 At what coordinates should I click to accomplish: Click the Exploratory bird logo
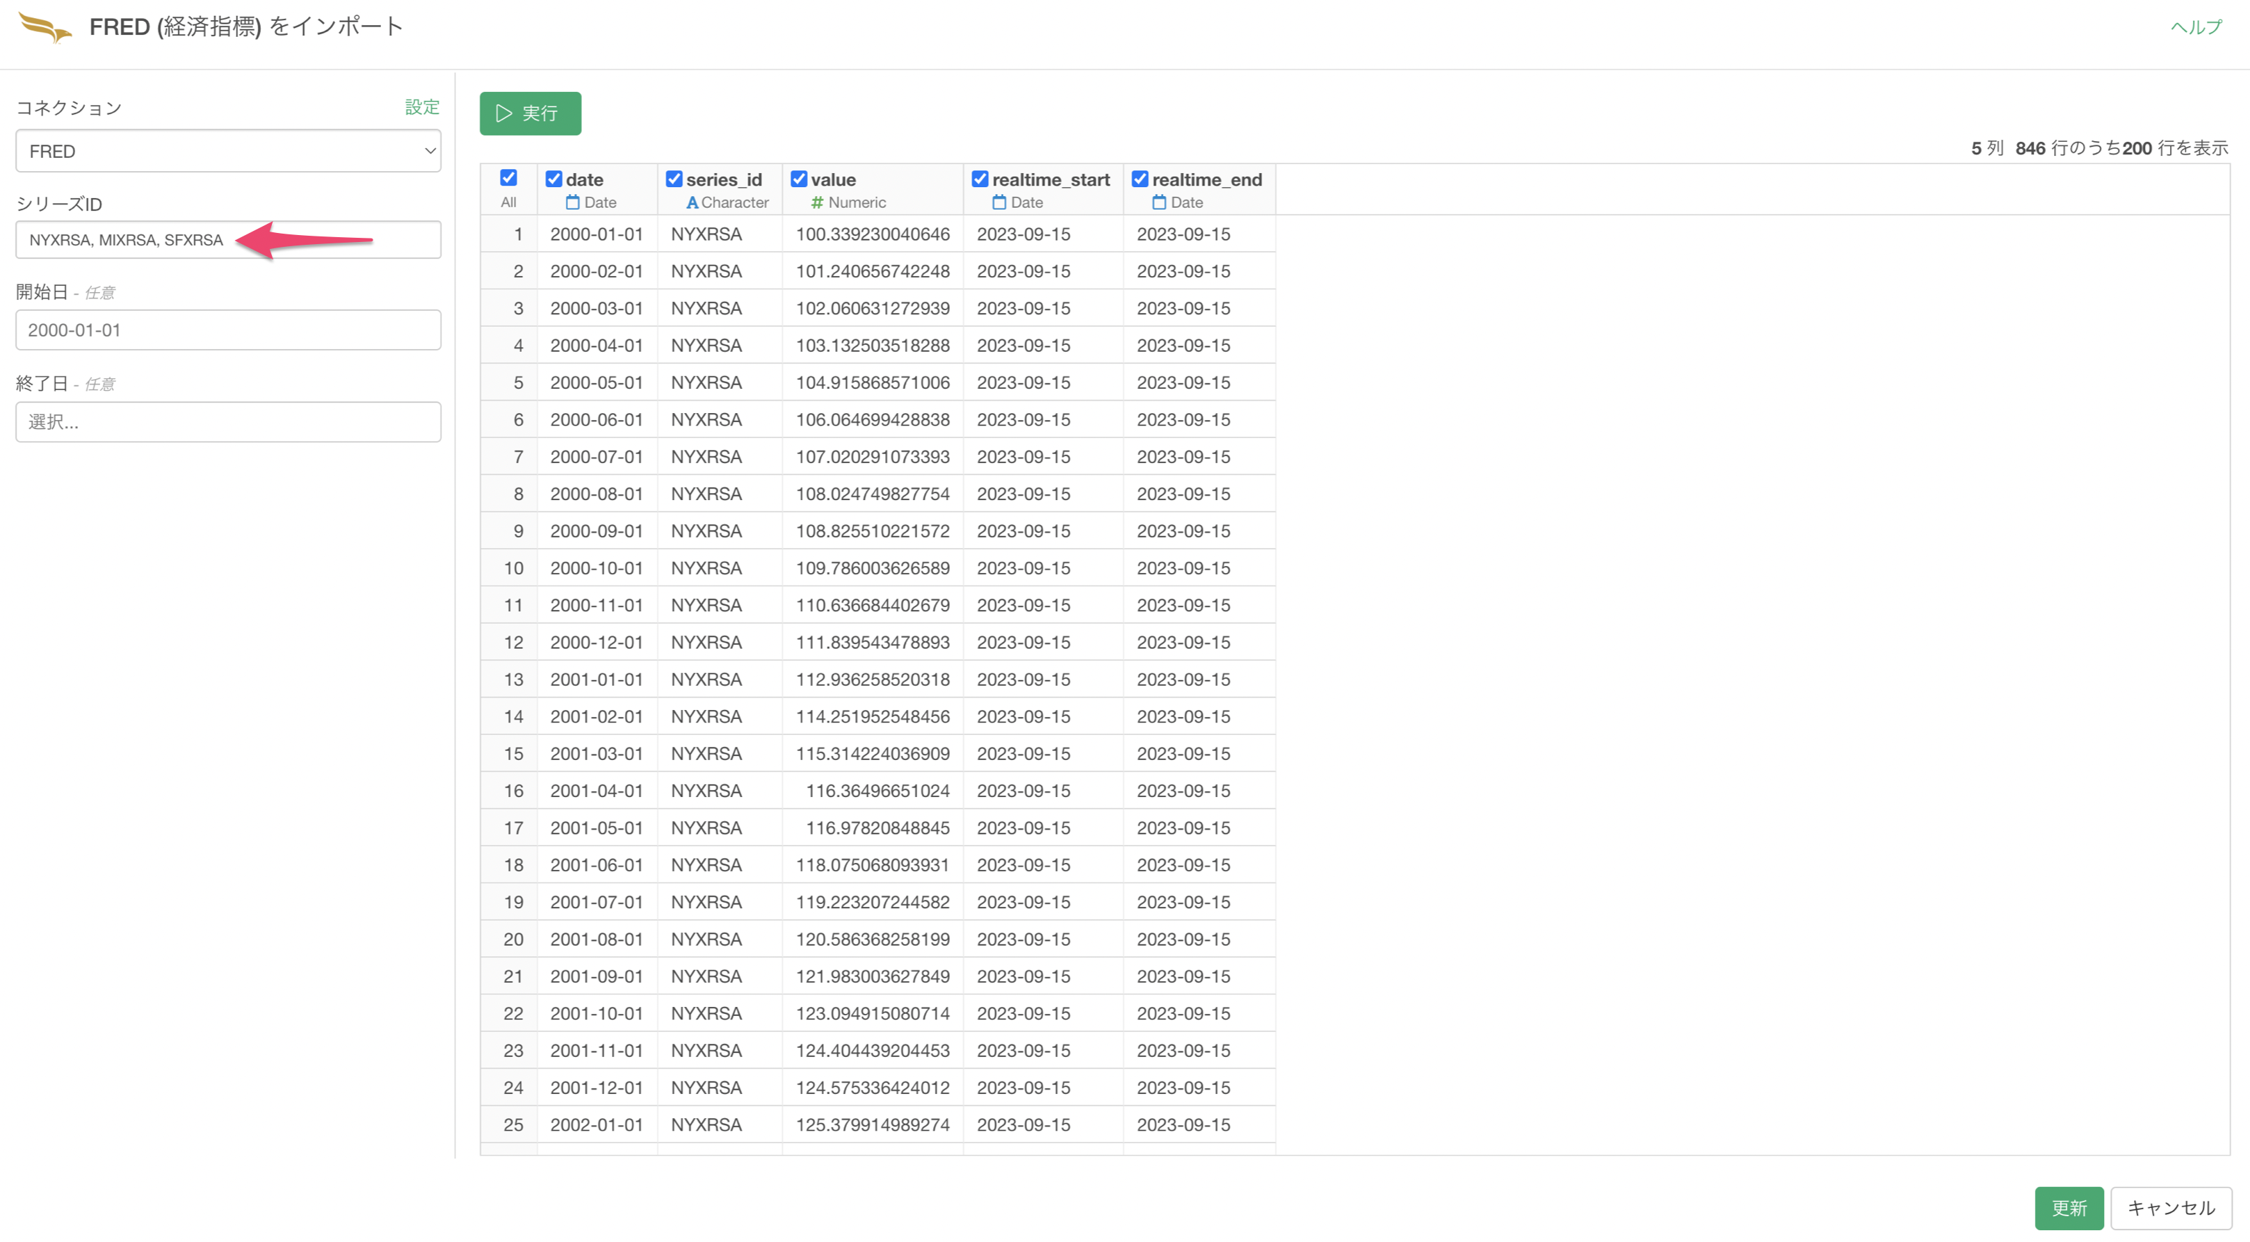click(x=45, y=27)
